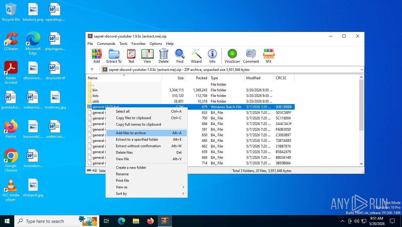This screenshot has width=402, height=227.
Task: Choose Create a new folder
Action: pyautogui.click(x=147, y=168)
